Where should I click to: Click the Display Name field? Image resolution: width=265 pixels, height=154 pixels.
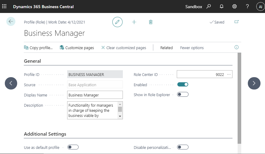(95, 95)
